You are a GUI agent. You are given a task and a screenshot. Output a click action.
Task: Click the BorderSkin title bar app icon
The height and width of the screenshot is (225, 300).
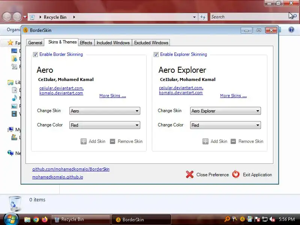click(25, 30)
